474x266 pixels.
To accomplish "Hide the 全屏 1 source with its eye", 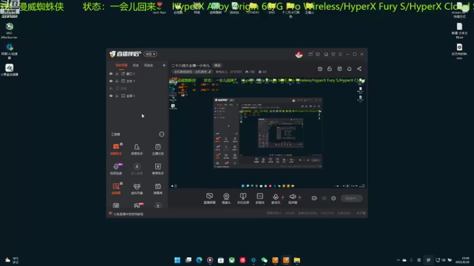I will pos(111,96).
